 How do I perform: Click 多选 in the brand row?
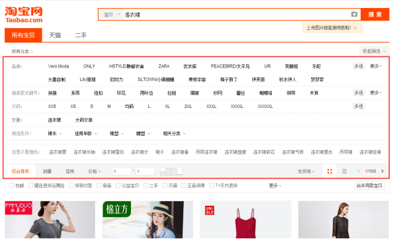[359, 66]
